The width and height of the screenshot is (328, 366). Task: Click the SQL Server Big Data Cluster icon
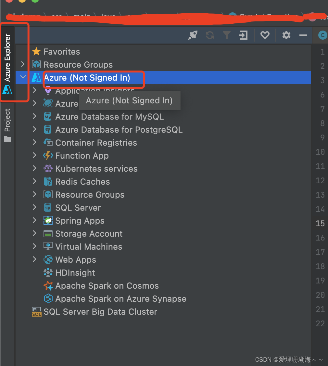click(36, 312)
